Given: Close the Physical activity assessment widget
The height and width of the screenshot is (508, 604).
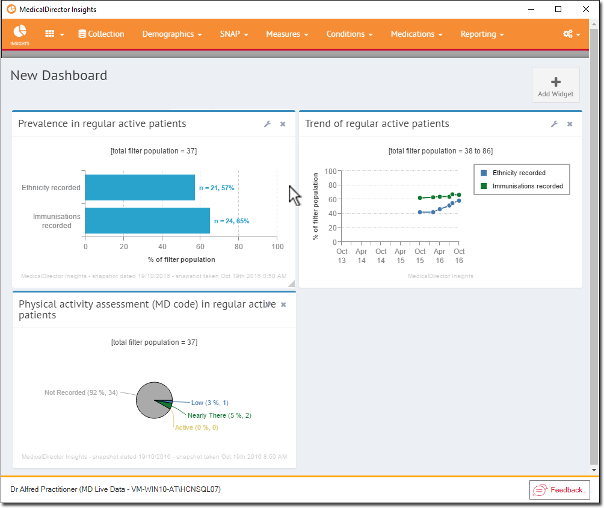Looking at the screenshot, I should point(283,305).
